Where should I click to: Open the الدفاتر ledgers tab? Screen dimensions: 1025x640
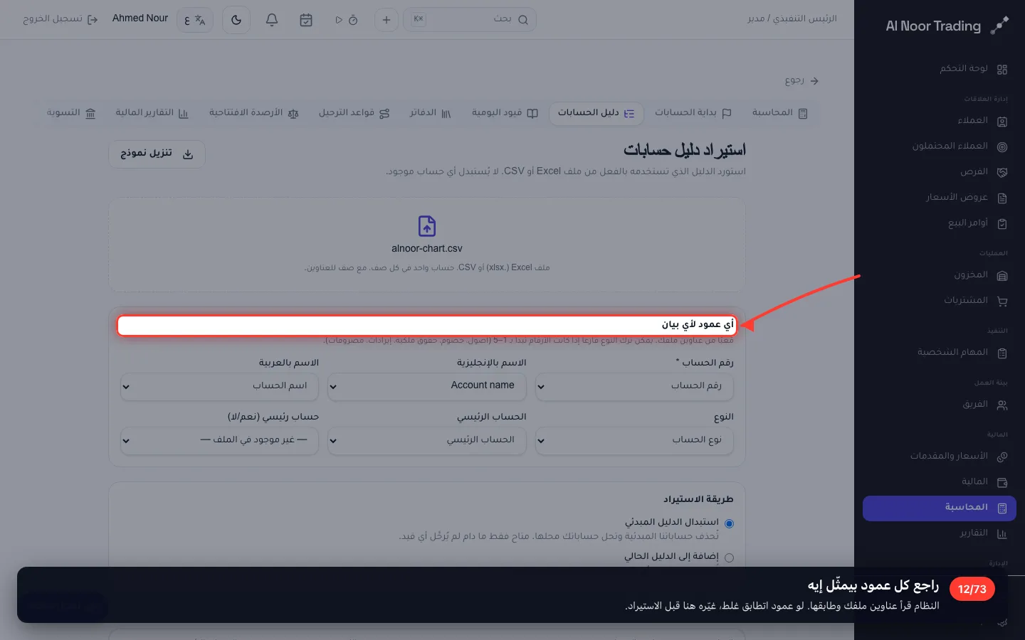pos(430,113)
